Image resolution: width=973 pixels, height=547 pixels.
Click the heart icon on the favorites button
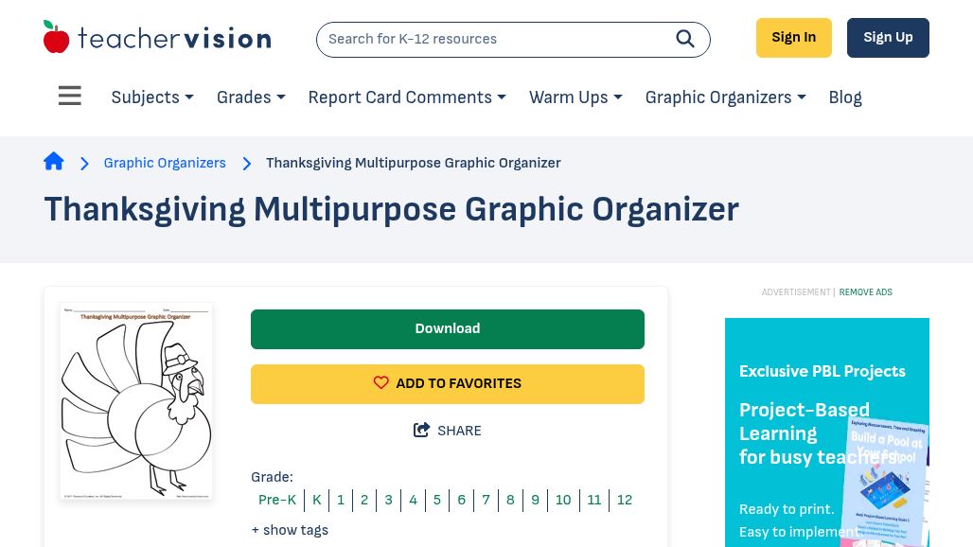pos(381,382)
